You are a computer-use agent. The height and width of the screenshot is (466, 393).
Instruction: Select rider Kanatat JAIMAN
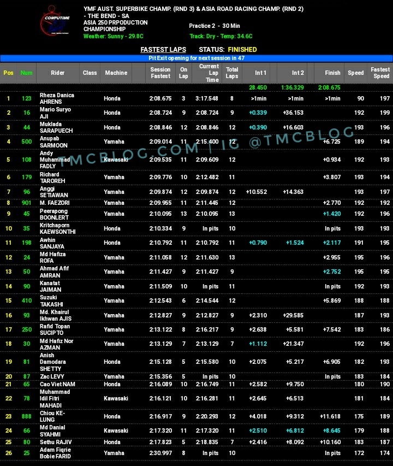click(x=51, y=286)
